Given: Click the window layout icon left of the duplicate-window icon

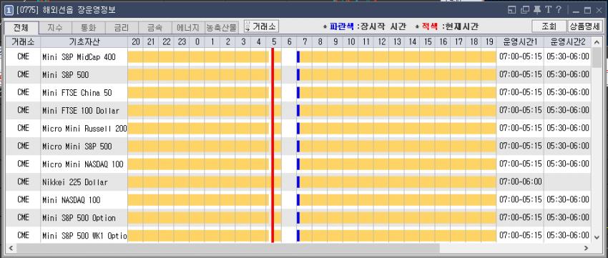Looking at the screenshot, I should pos(511,10).
